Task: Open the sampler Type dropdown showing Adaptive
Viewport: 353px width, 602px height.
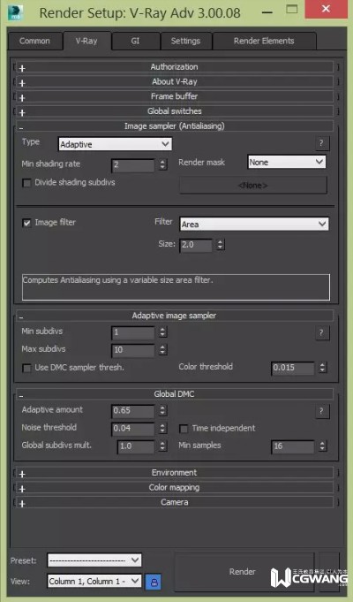Action: click(115, 144)
